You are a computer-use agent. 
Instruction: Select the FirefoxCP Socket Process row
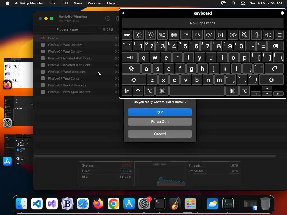(x=76, y=85)
